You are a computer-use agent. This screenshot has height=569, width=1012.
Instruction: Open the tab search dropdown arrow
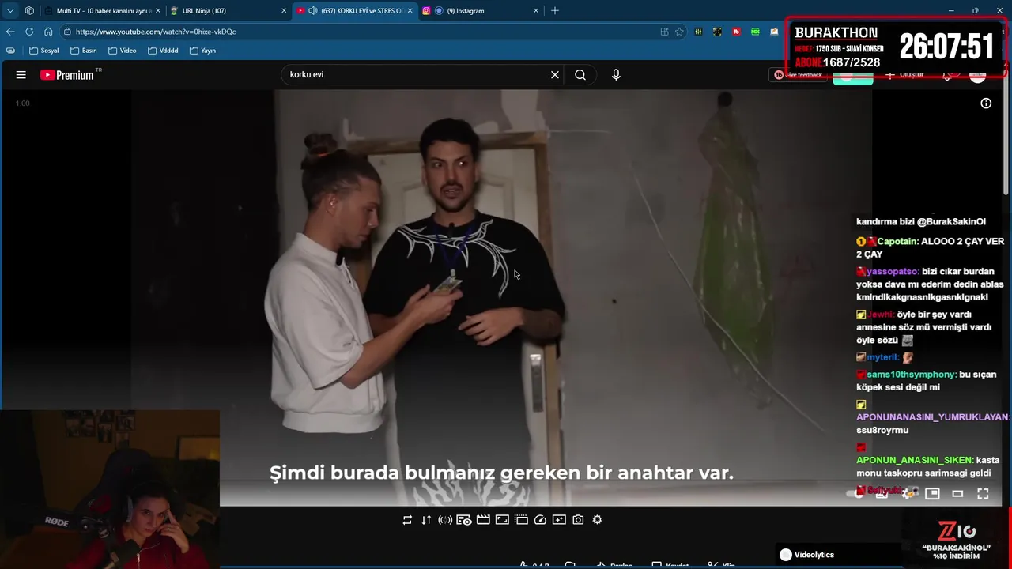point(10,11)
